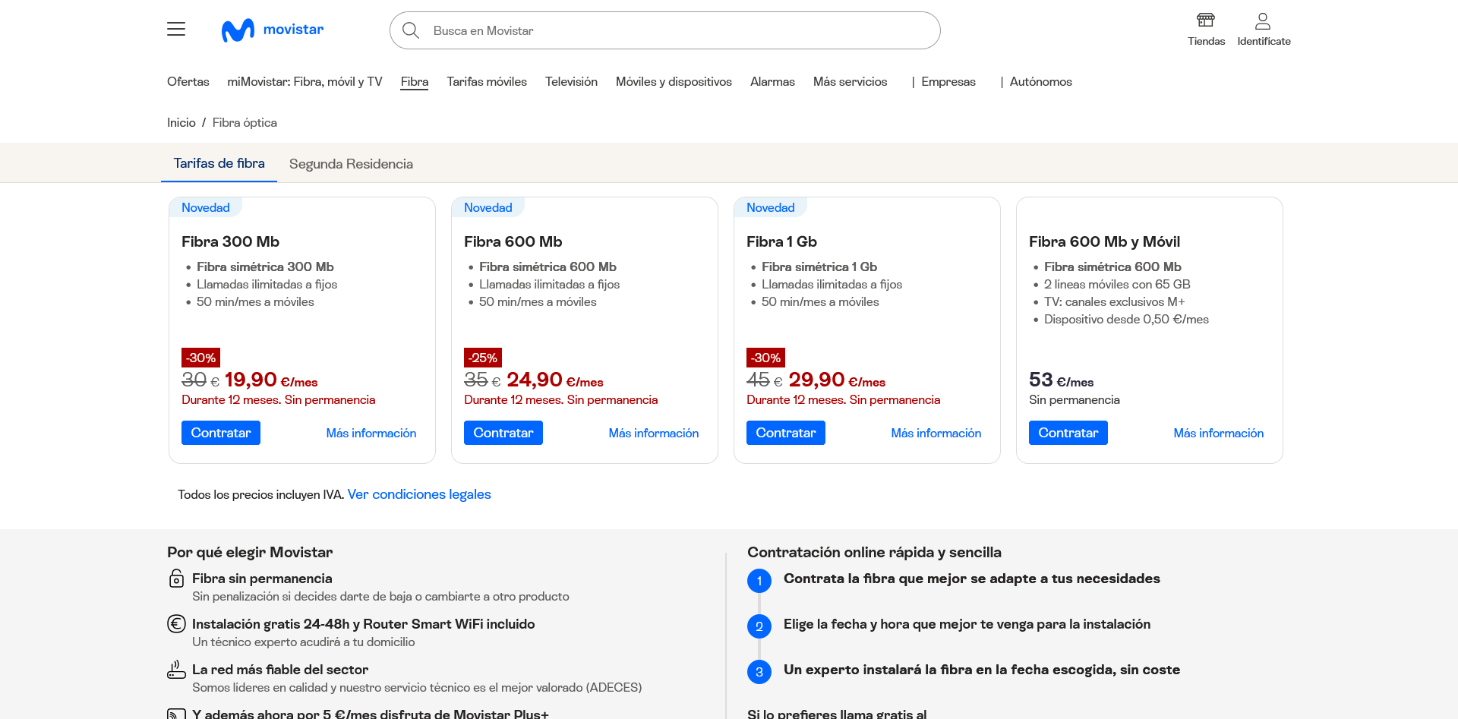The width and height of the screenshot is (1458, 719).
Task: Open the hamburger menu icon
Action: point(176,30)
